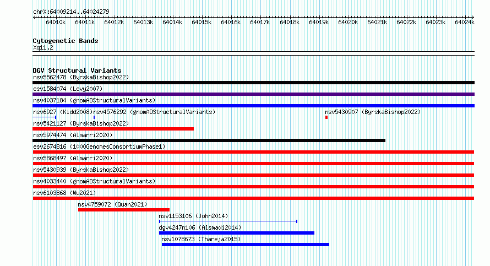Open the nsv1078673 (Thareja2015) label
Screen dimensions: 490x266
(201, 239)
